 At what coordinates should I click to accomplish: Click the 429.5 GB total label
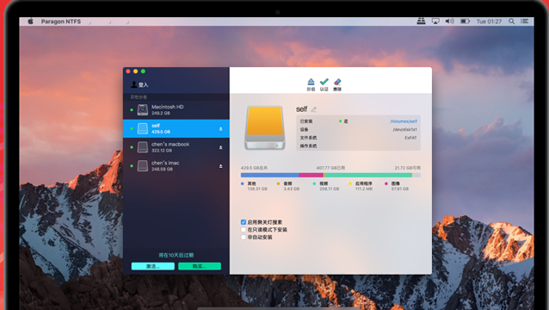coord(254,168)
